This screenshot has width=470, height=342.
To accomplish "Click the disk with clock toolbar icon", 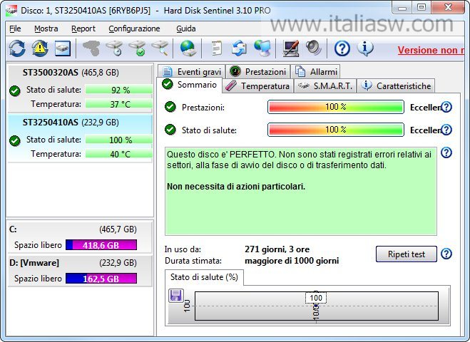I will click(x=115, y=48).
